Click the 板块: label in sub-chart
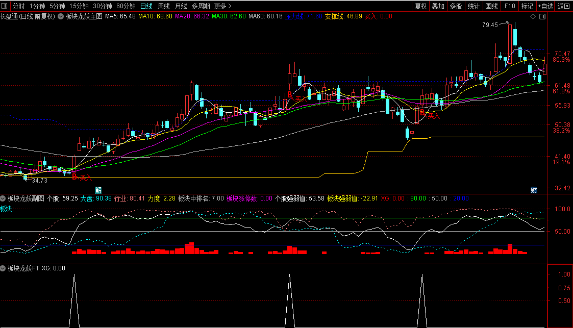 click(x=7, y=209)
